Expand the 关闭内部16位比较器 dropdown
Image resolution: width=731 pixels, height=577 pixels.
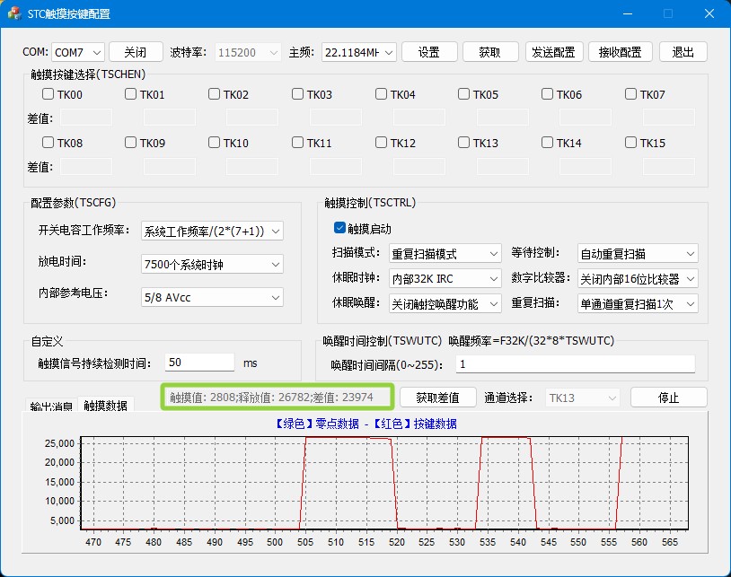coord(638,278)
